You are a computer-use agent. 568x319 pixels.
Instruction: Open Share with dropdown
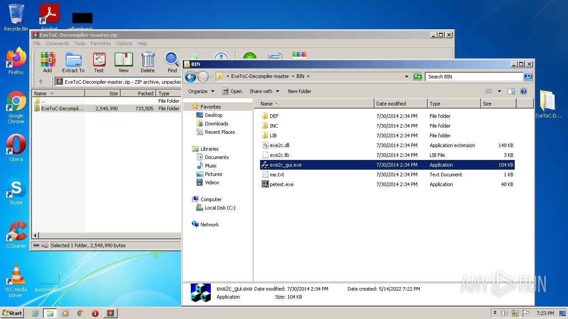coord(264,91)
